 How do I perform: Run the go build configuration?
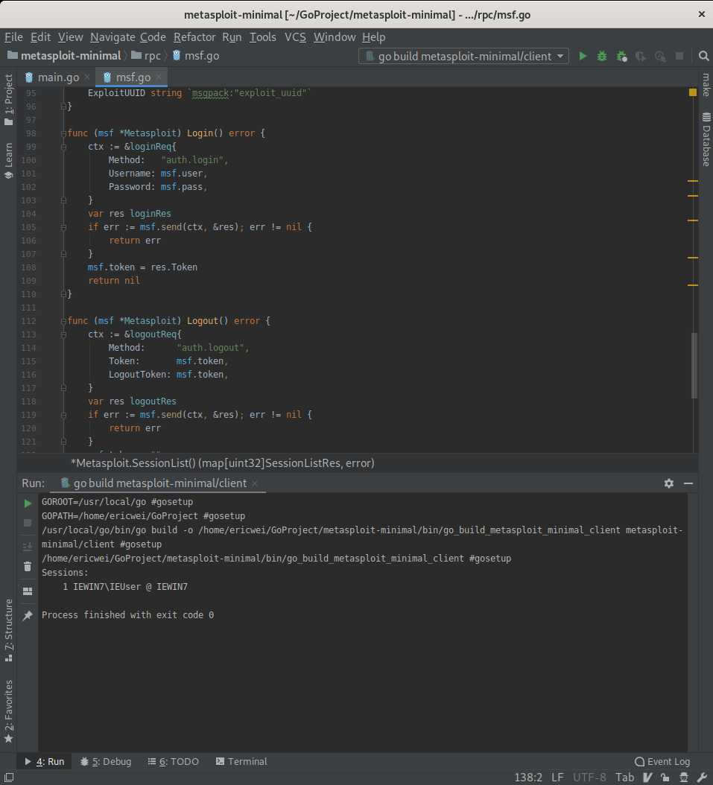(583, 56)
